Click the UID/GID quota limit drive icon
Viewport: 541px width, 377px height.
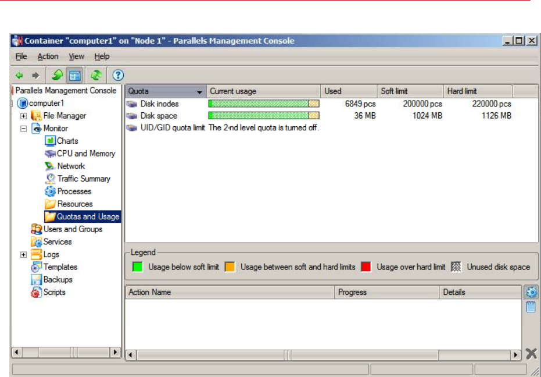click(x=132, y=128)
